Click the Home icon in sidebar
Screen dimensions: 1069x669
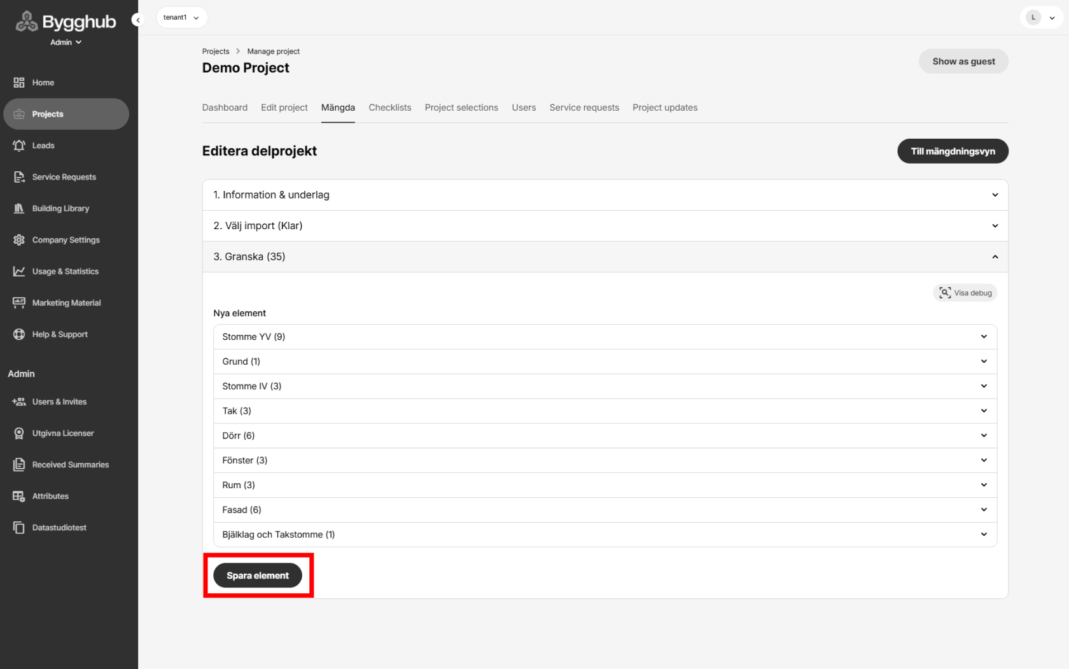(19, 83)
